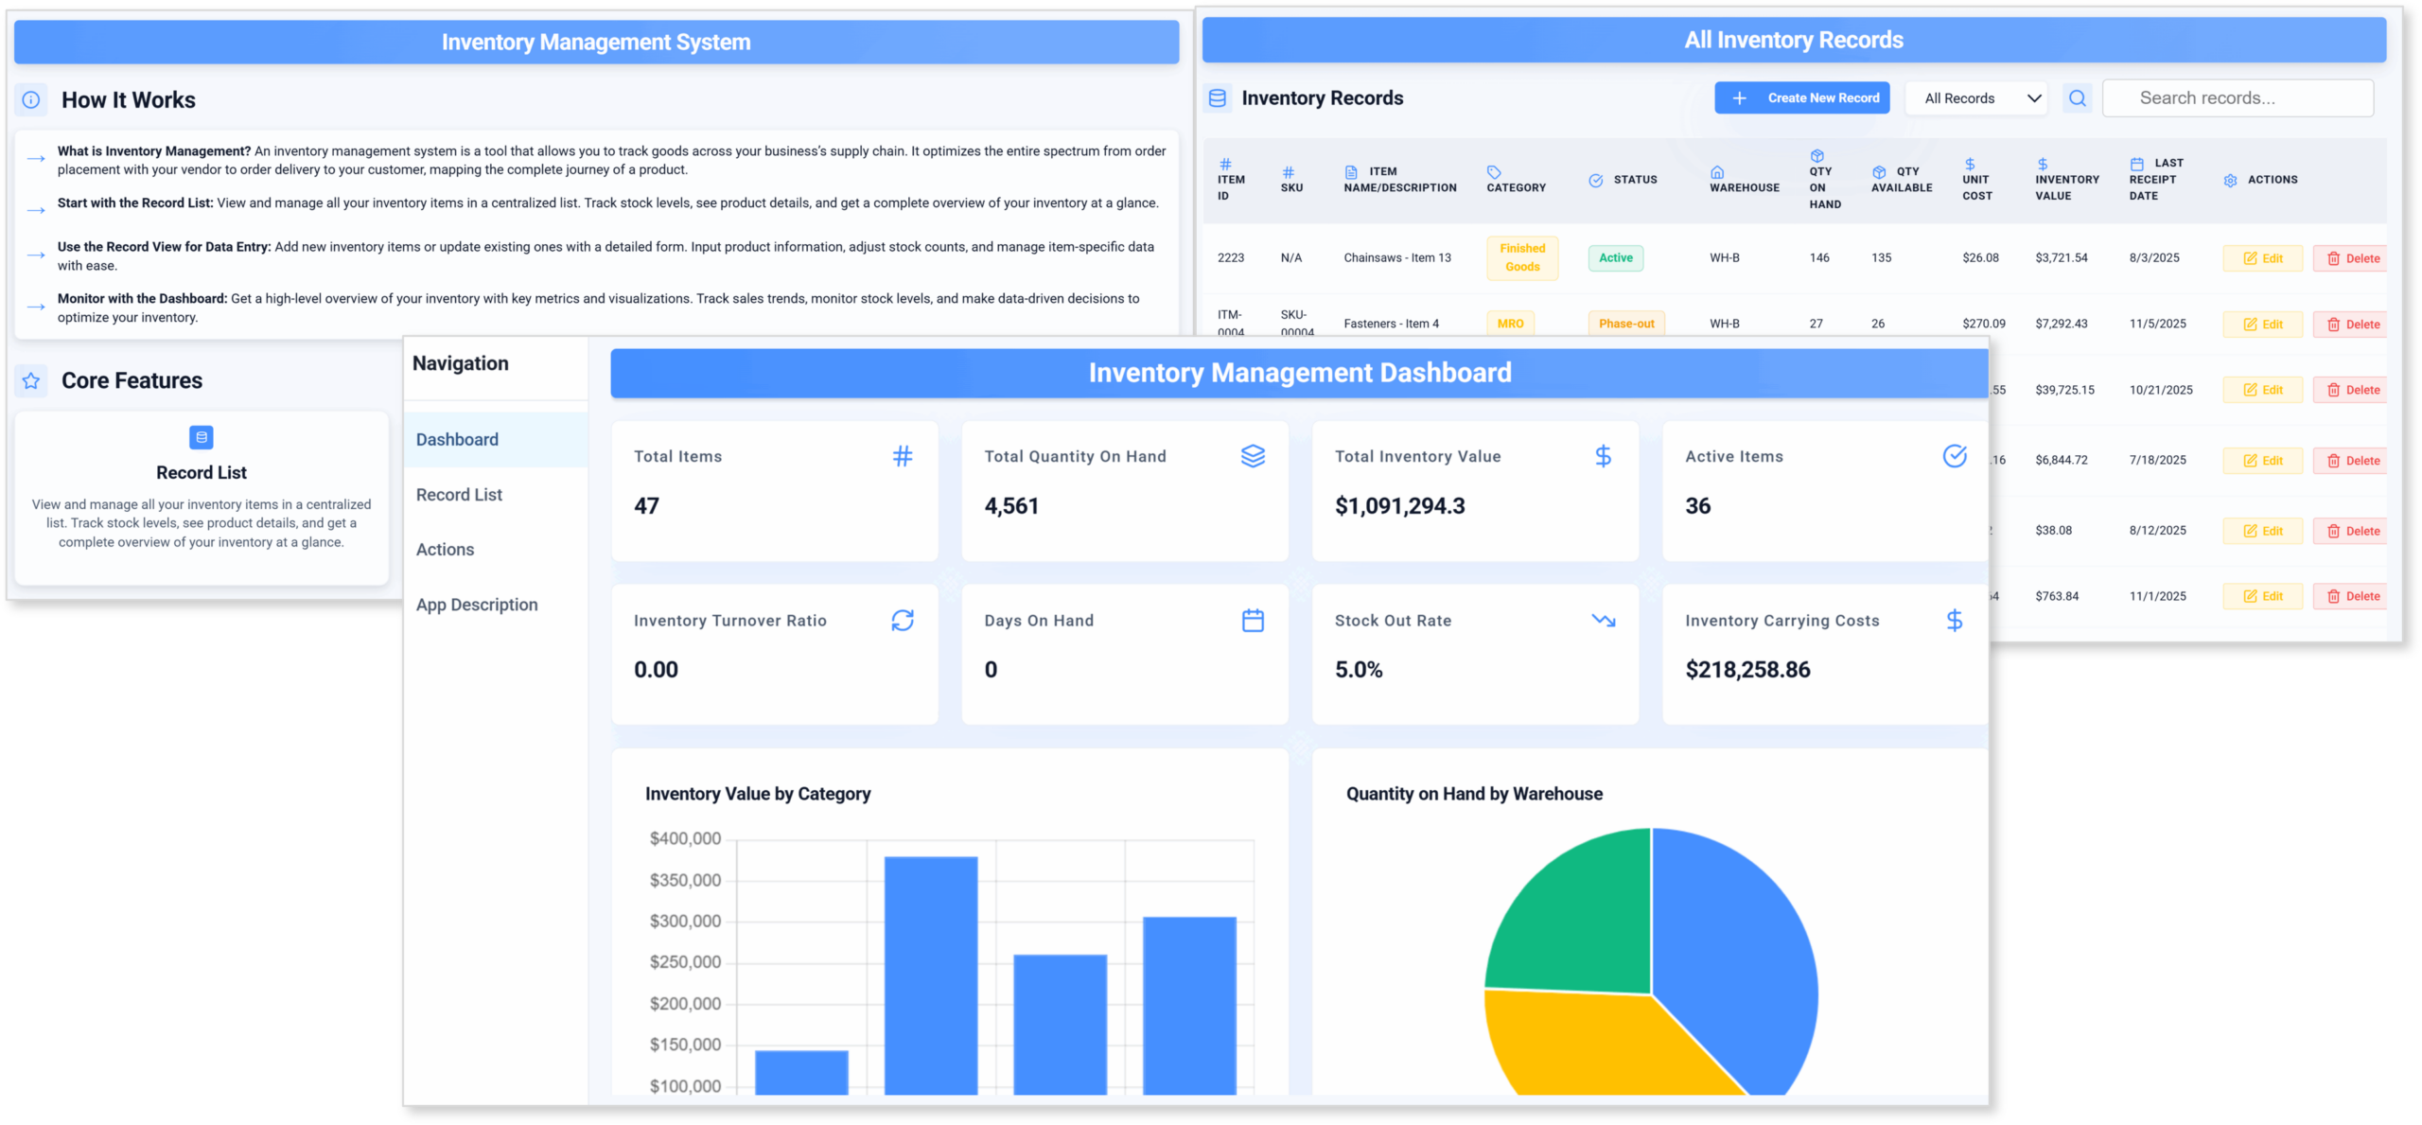This screenshot has width=2422, height=1125.
Task: Click the shortest bar in Inventory Value chart
Action: coord(801,1072)
